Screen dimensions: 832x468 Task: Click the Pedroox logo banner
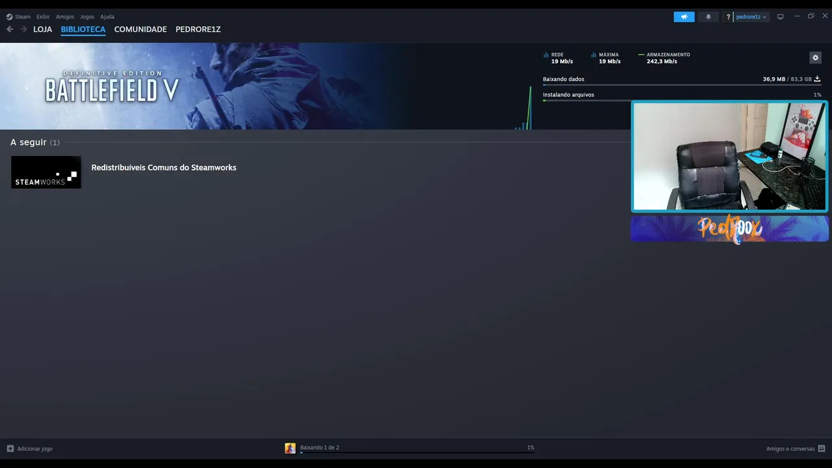729,229
